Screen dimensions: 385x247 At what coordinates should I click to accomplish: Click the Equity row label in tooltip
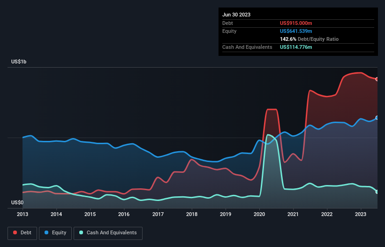click(229, 31)
